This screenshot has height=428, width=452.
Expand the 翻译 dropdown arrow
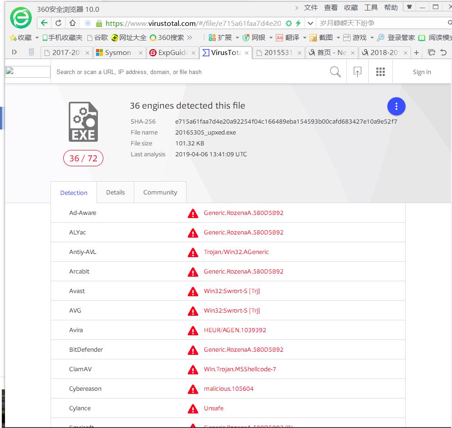(305, 38)
